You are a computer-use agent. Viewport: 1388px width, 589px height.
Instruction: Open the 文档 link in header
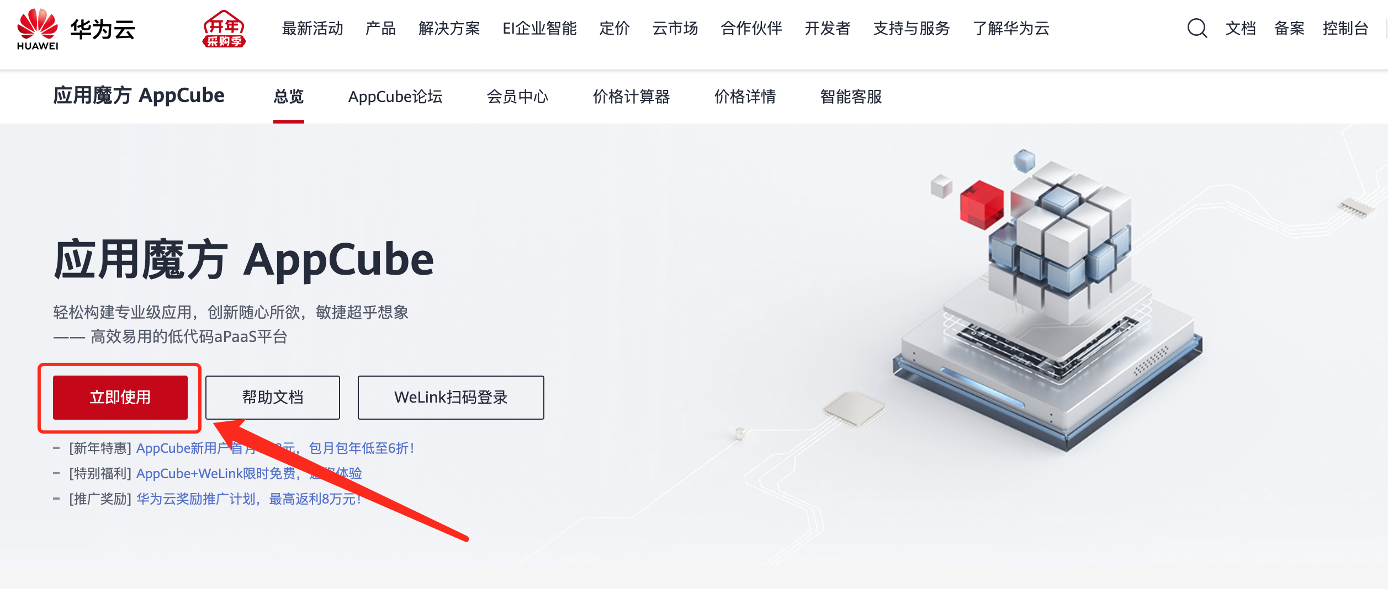1241,28
